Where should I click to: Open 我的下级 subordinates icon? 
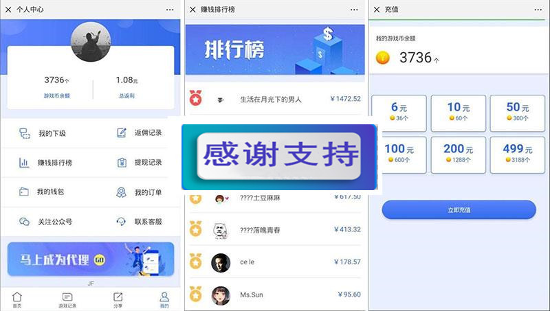(x=25, y=133)
